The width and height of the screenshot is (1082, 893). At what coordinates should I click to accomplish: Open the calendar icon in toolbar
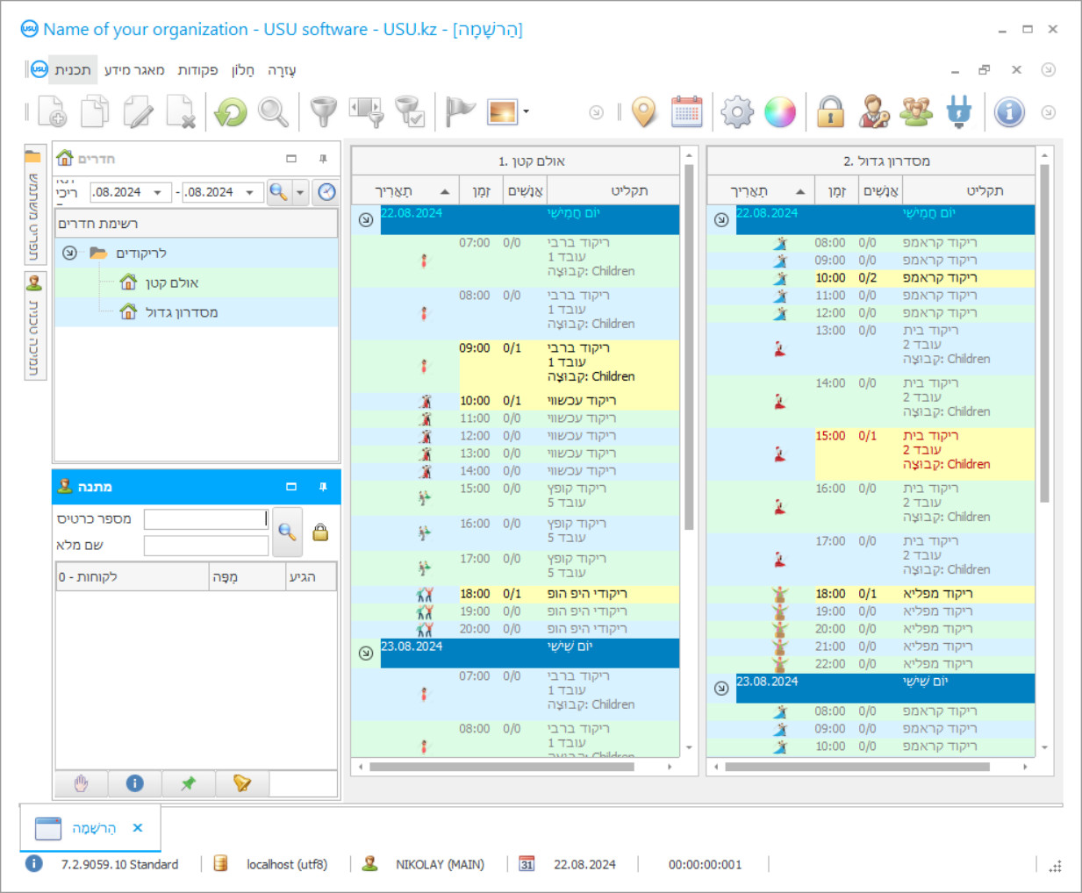[x=686, y=112]
